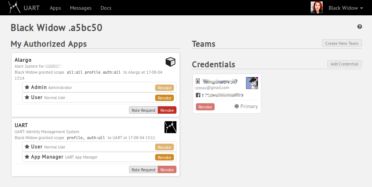This screenshot has height=187, width=372.
Task: Click the Facebook icon in credential card
Action: click(x=198, y=95)
